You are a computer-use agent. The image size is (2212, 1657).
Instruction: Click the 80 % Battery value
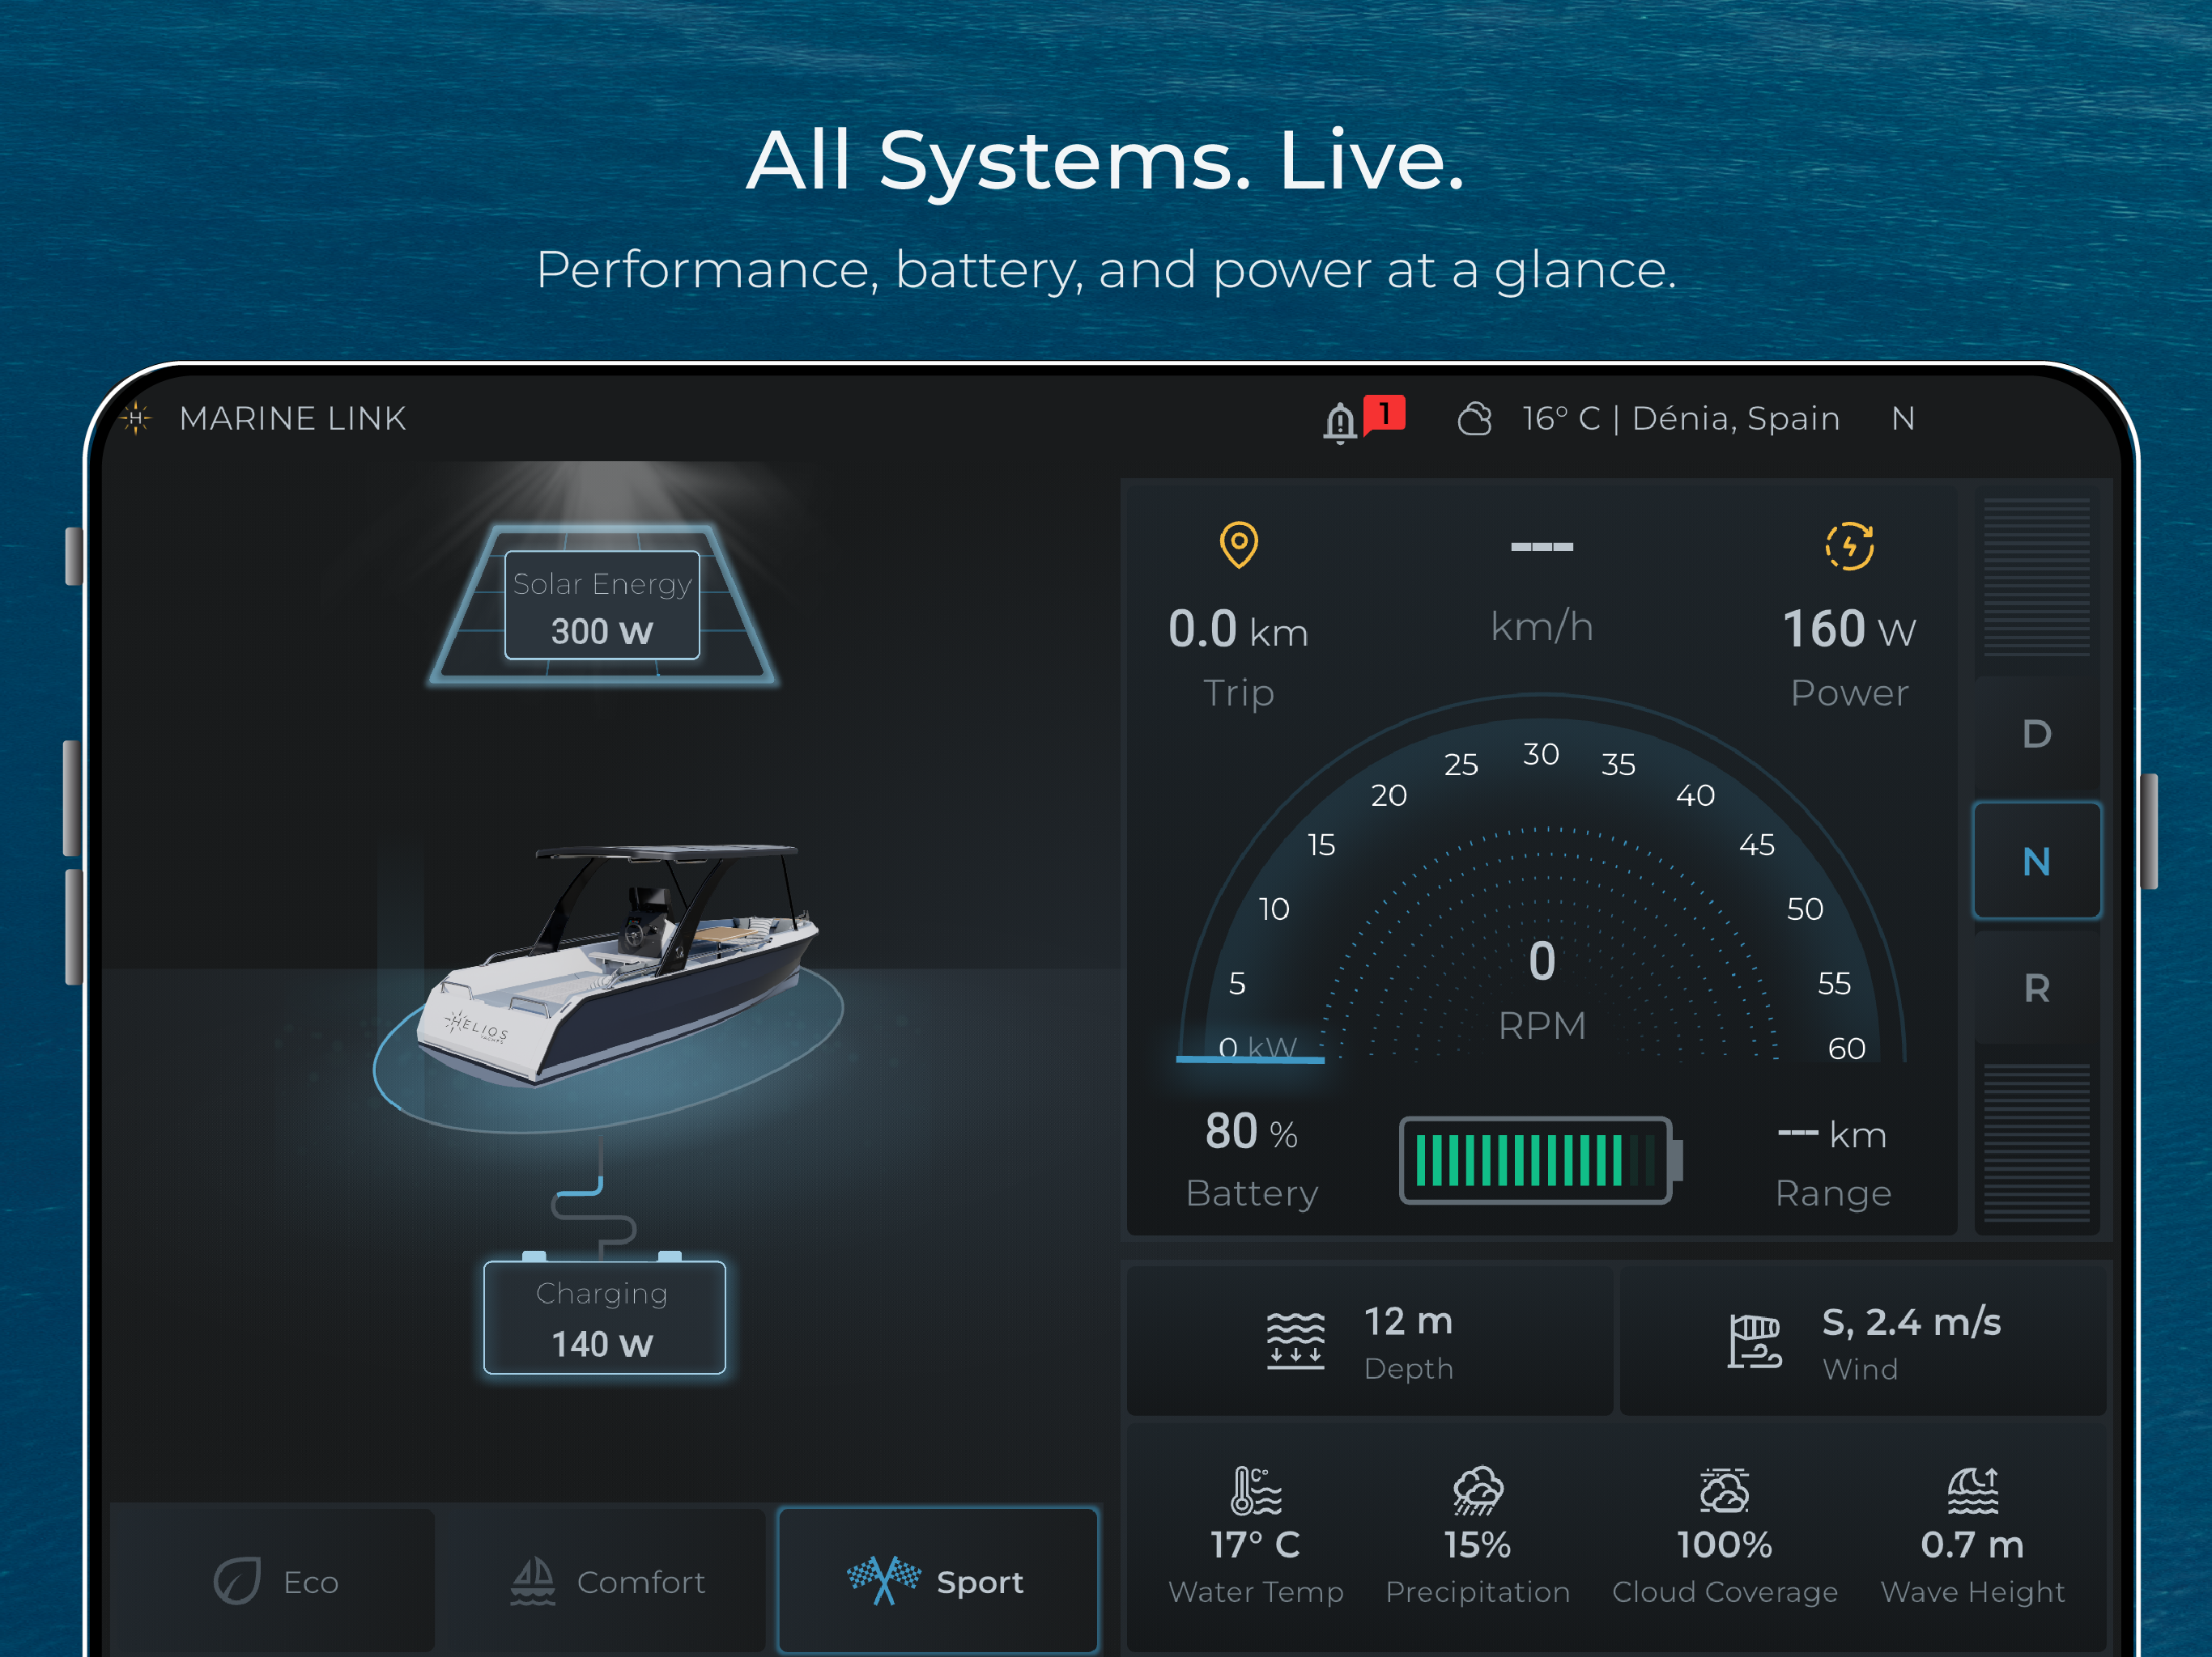tap(1251, 1133)
